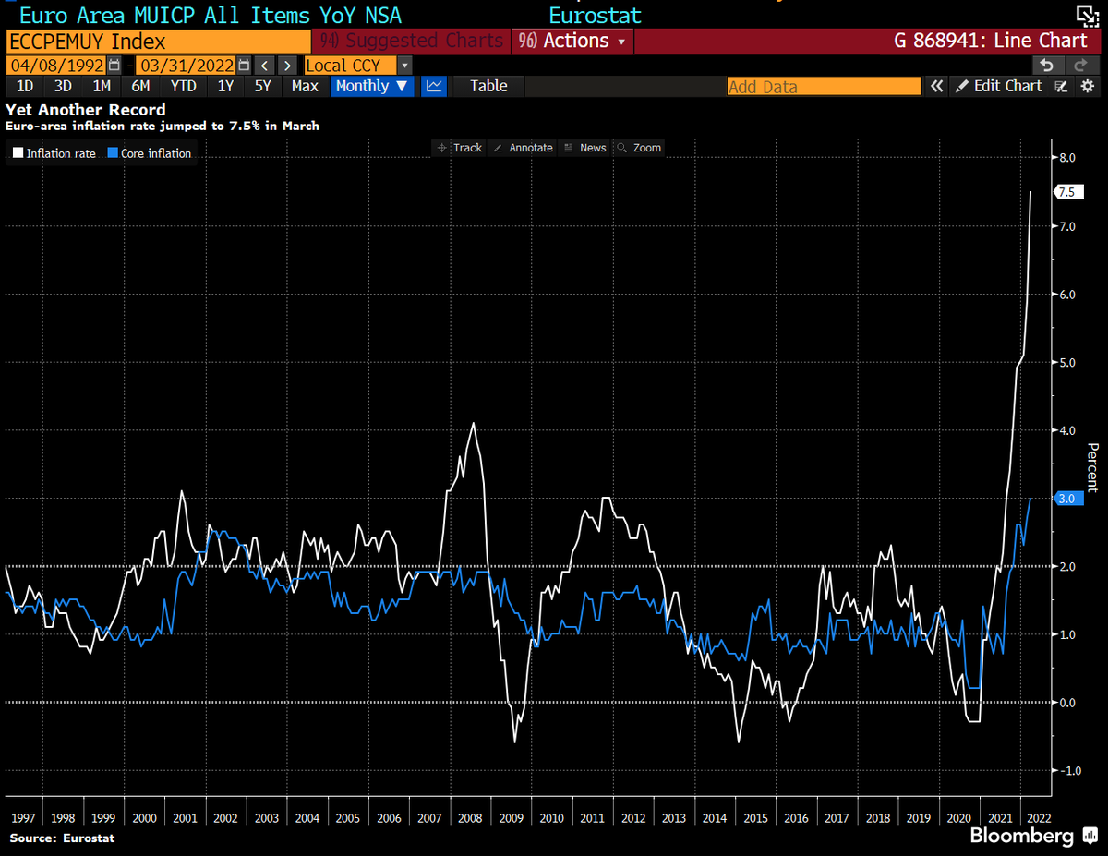Click the annotation pencil-box icon near gear
1108x856 pixels.
tap(1062, 86)
